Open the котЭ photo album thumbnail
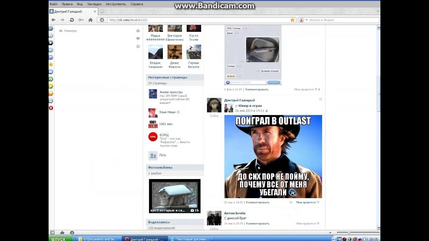The height and width of the screenshot is (241, 429). 175,196
